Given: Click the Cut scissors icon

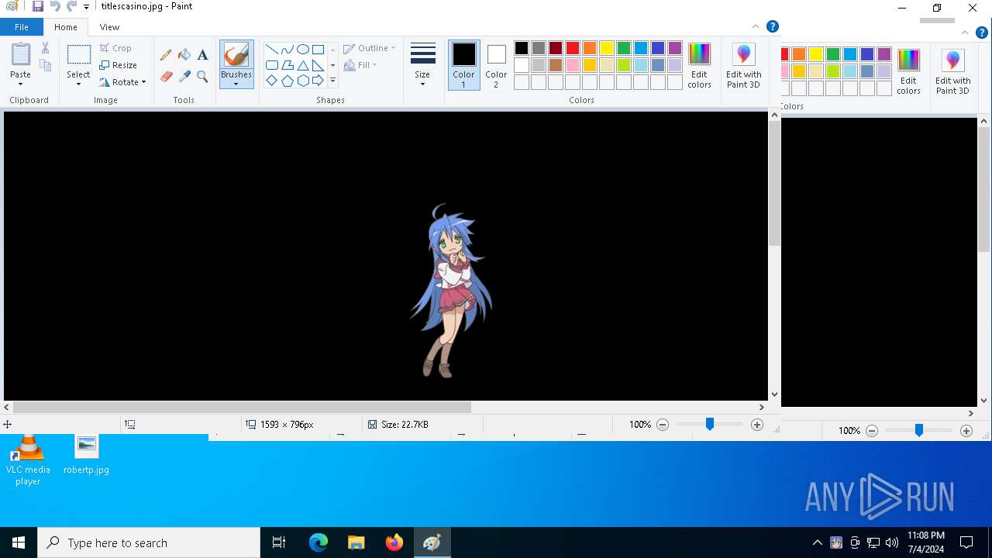Looking at the screenshot, I should (x=45, y=48).
